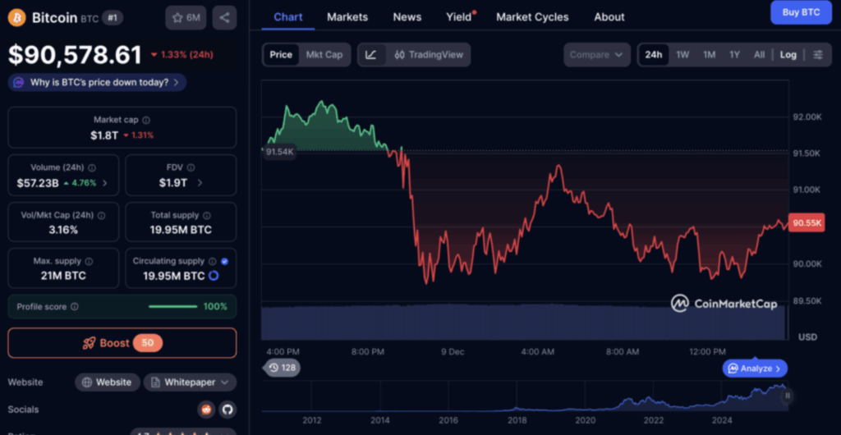Click the star watchlist icon
The width and height of the screenshot is (841, 435).
coord(186,17)
